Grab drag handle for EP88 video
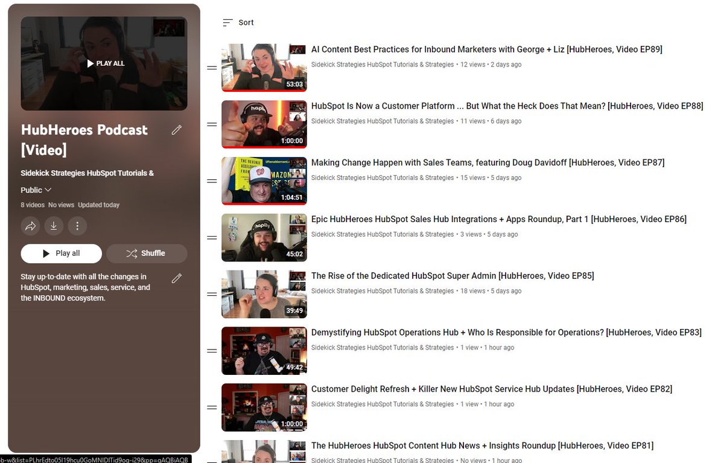This screenshot has height=463, width=724. pyautogui.click(x=212, y=124)
